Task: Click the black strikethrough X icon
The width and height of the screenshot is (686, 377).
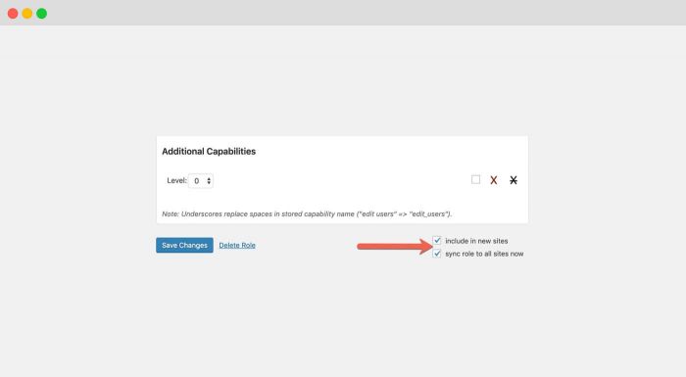Action: click(514, 180)
